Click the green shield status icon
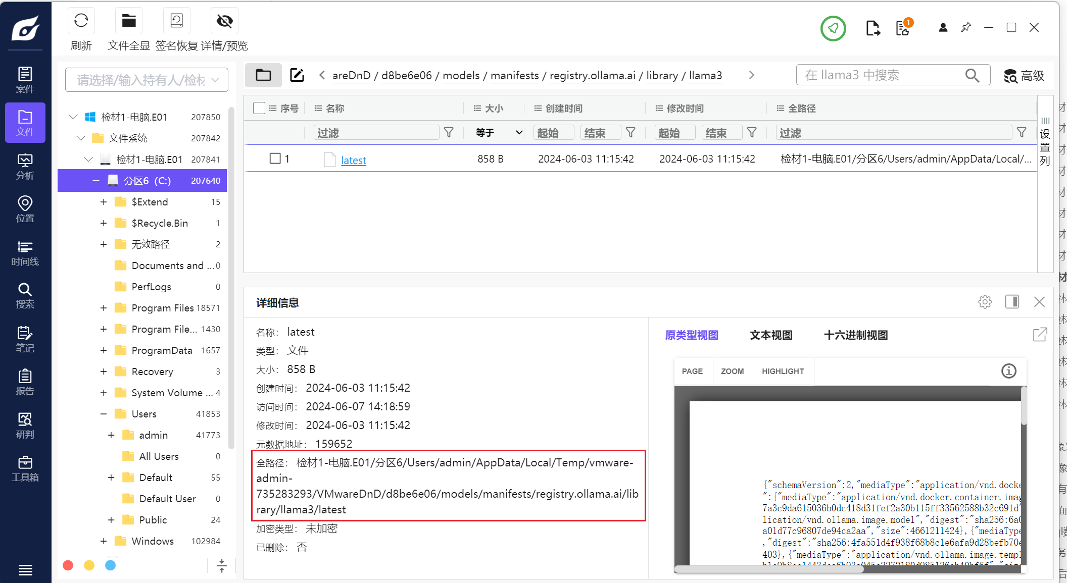 833,29
